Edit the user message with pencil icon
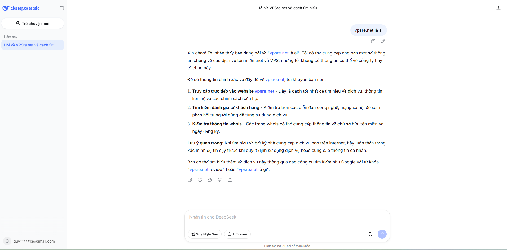Viewport: 507px width, 250px height. point(383,41)
